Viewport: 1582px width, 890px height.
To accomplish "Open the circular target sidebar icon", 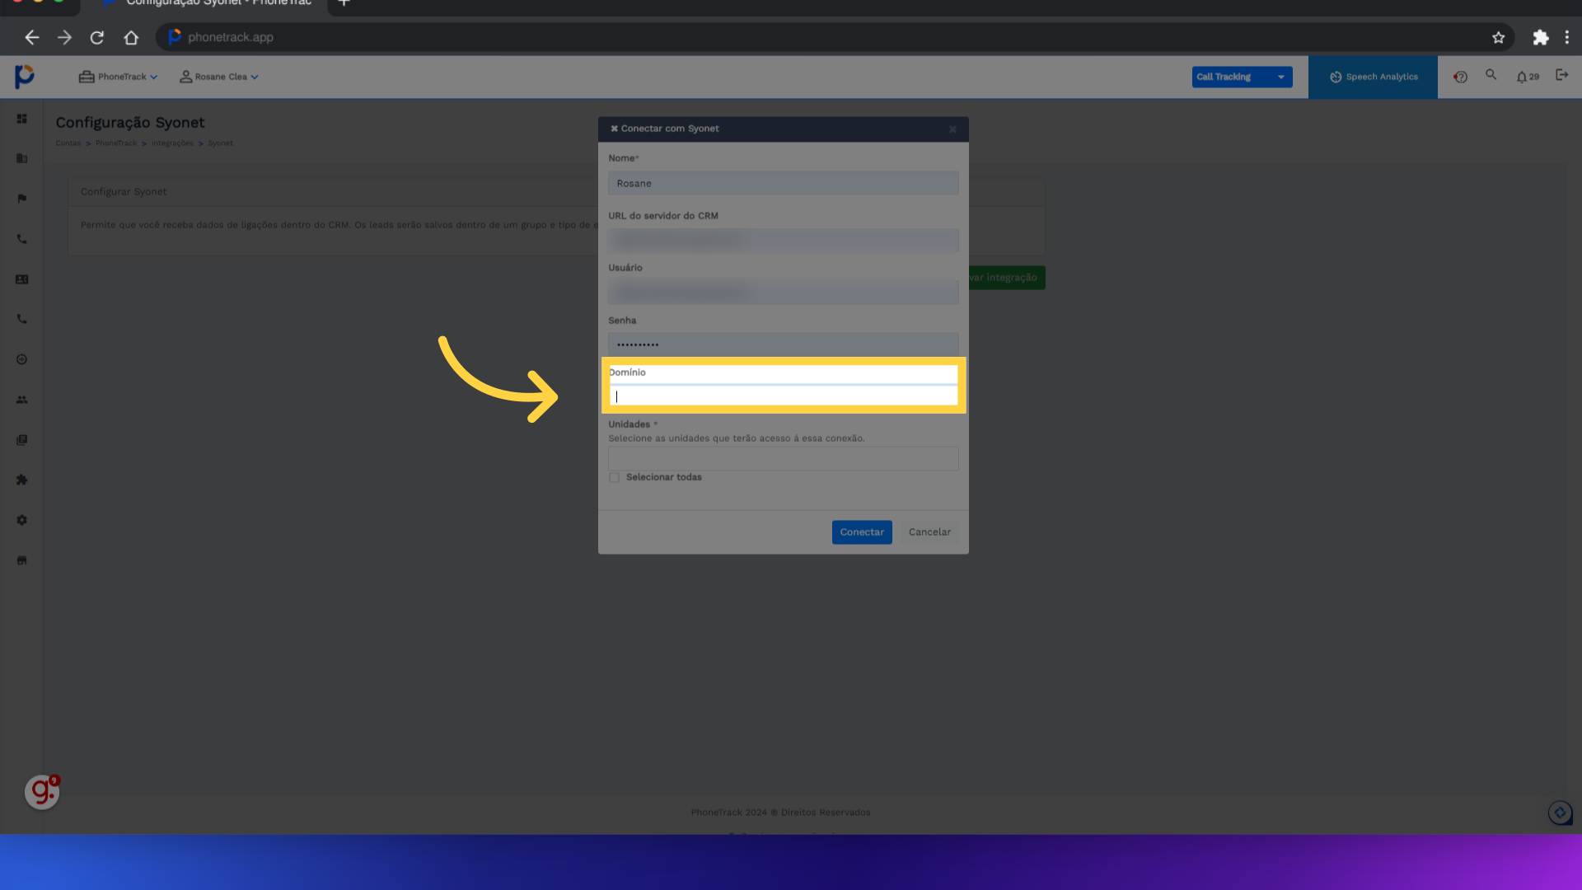I will [22, 359].
